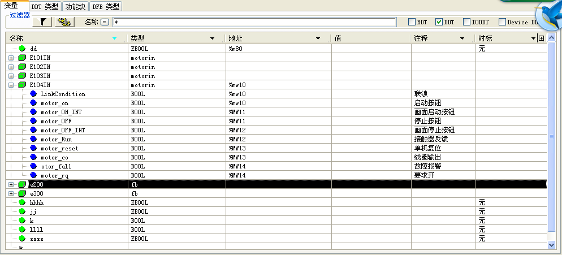Click the 名称 equals operator button
Screen dimensions: 562x255
tap(105, 22)
